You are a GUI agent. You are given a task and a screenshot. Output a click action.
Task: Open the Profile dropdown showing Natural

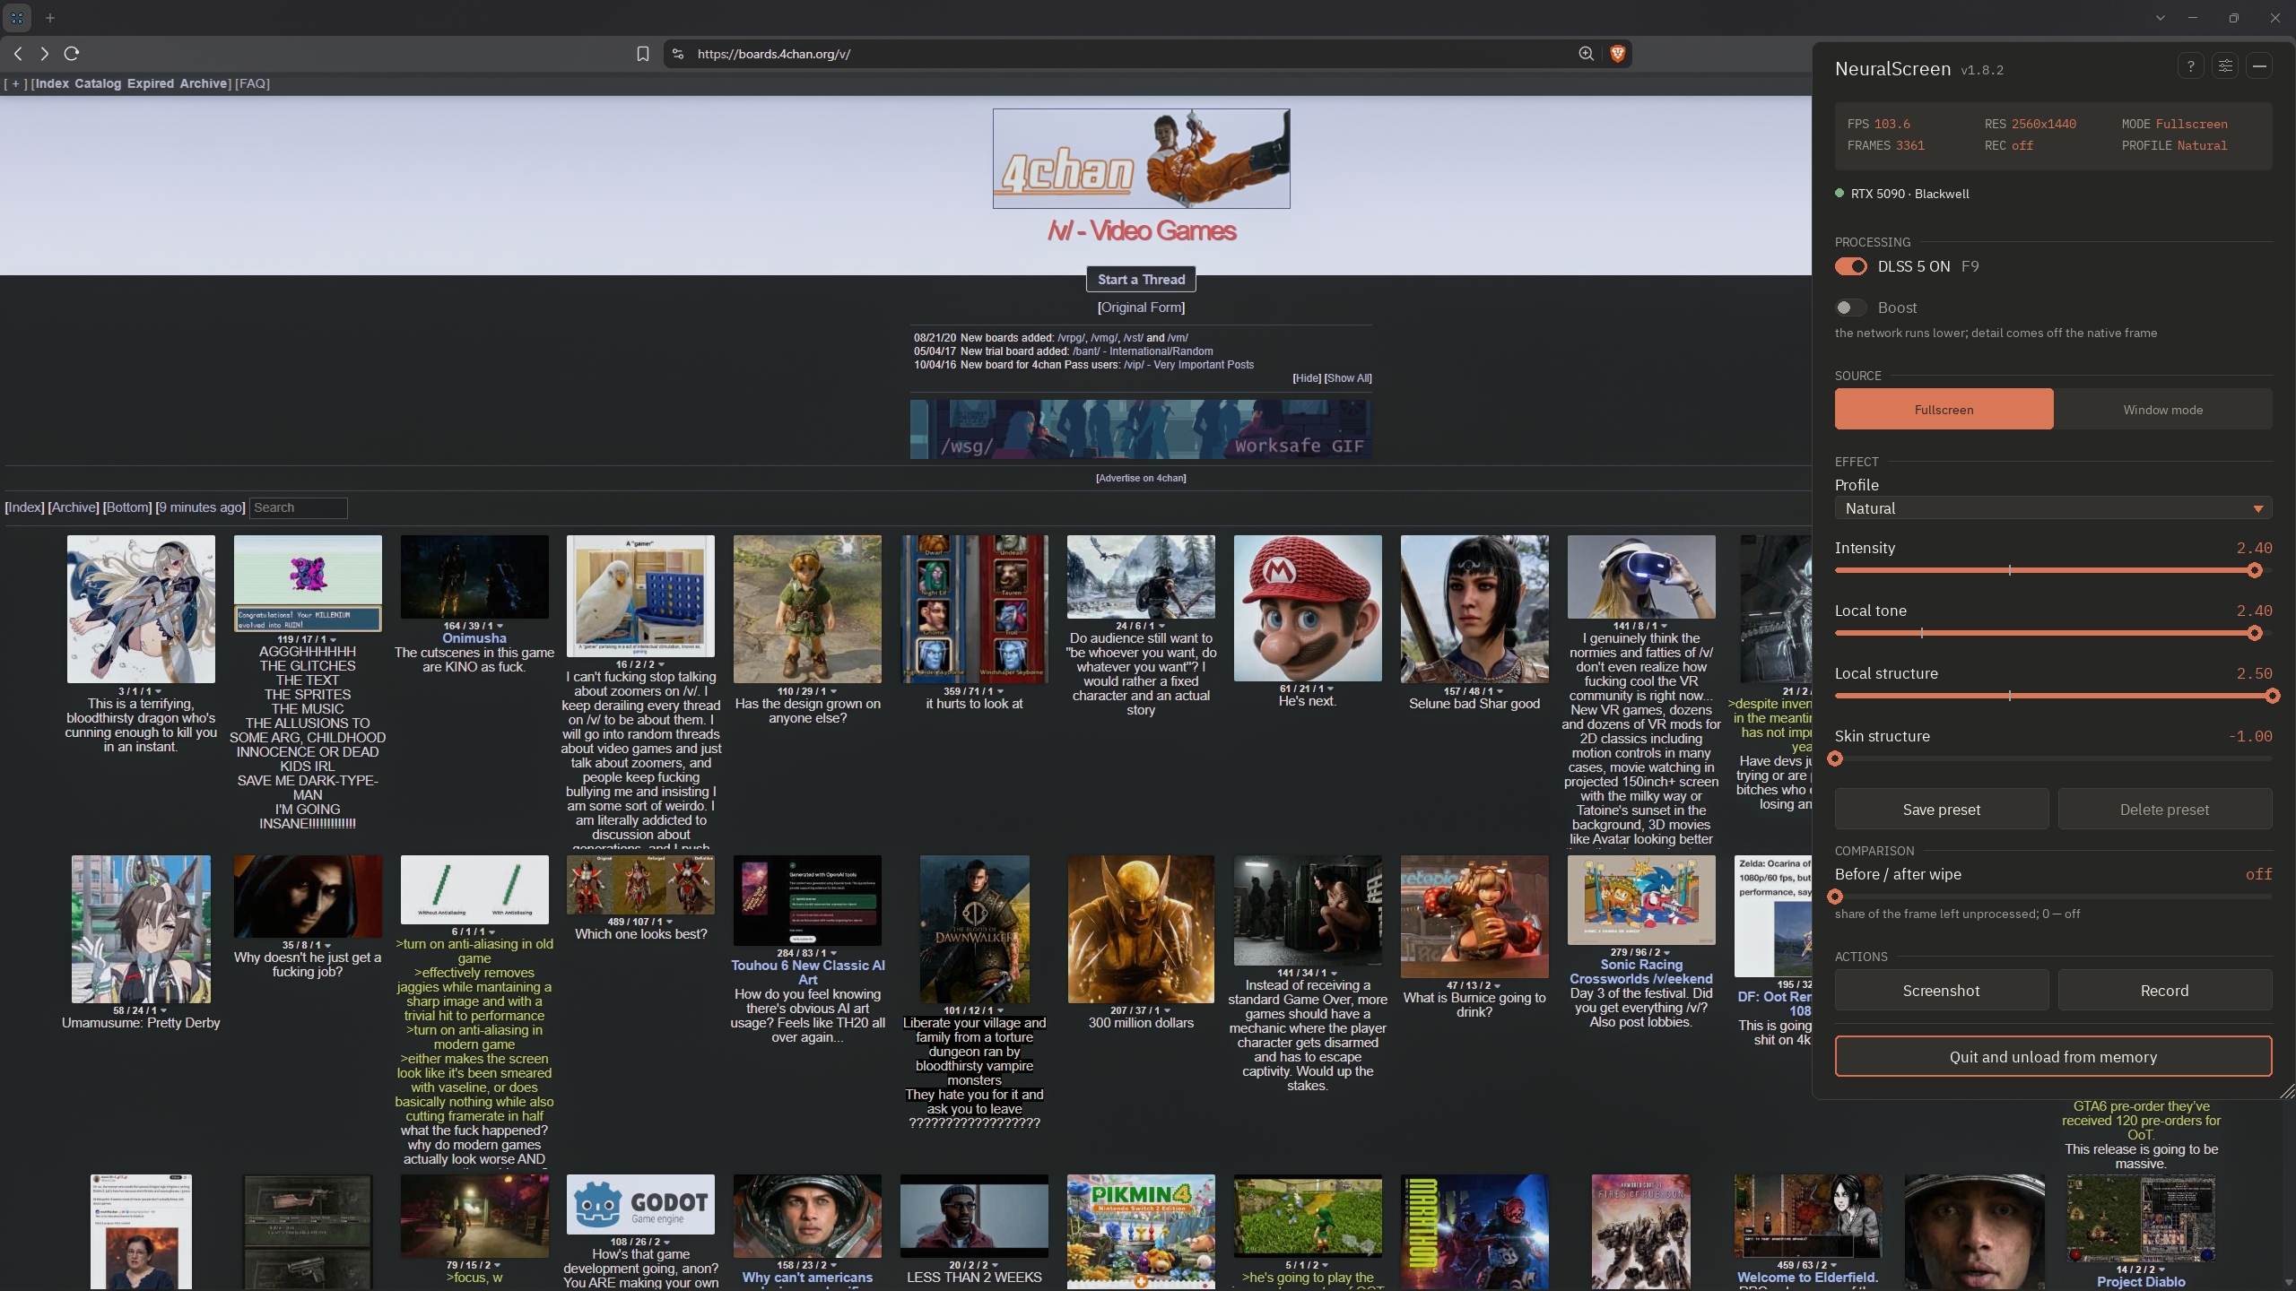pyautogui.click(x=2053, y=508)
